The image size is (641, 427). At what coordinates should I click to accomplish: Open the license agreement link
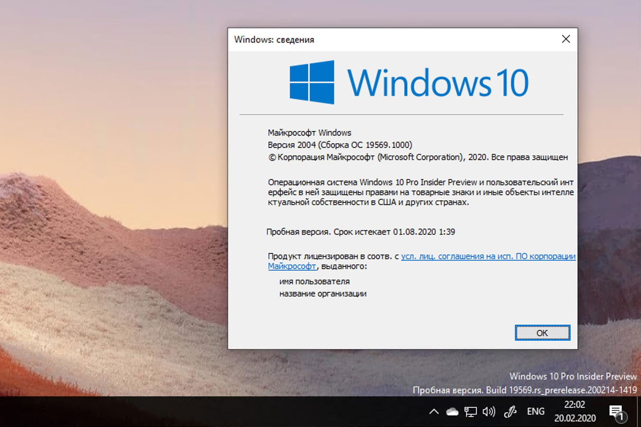pos(488,257)
